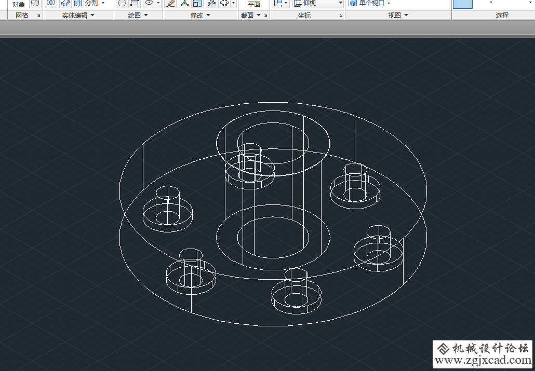Open the 仰视 view selection combo box

click(318, 3)
